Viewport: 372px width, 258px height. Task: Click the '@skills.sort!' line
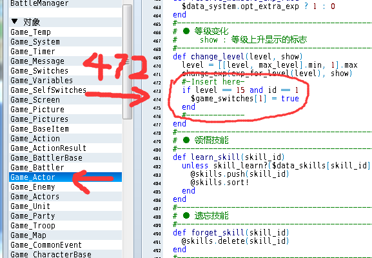point(219,183)
